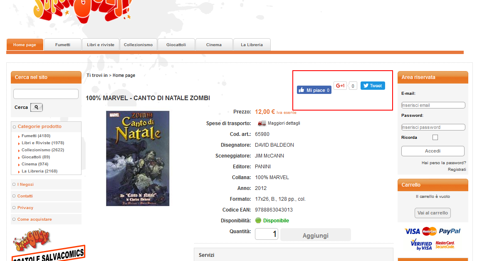Screen dimensions: 487x261
Task: Click Maggiori dettagli shipping link
Action: [284, 123]
